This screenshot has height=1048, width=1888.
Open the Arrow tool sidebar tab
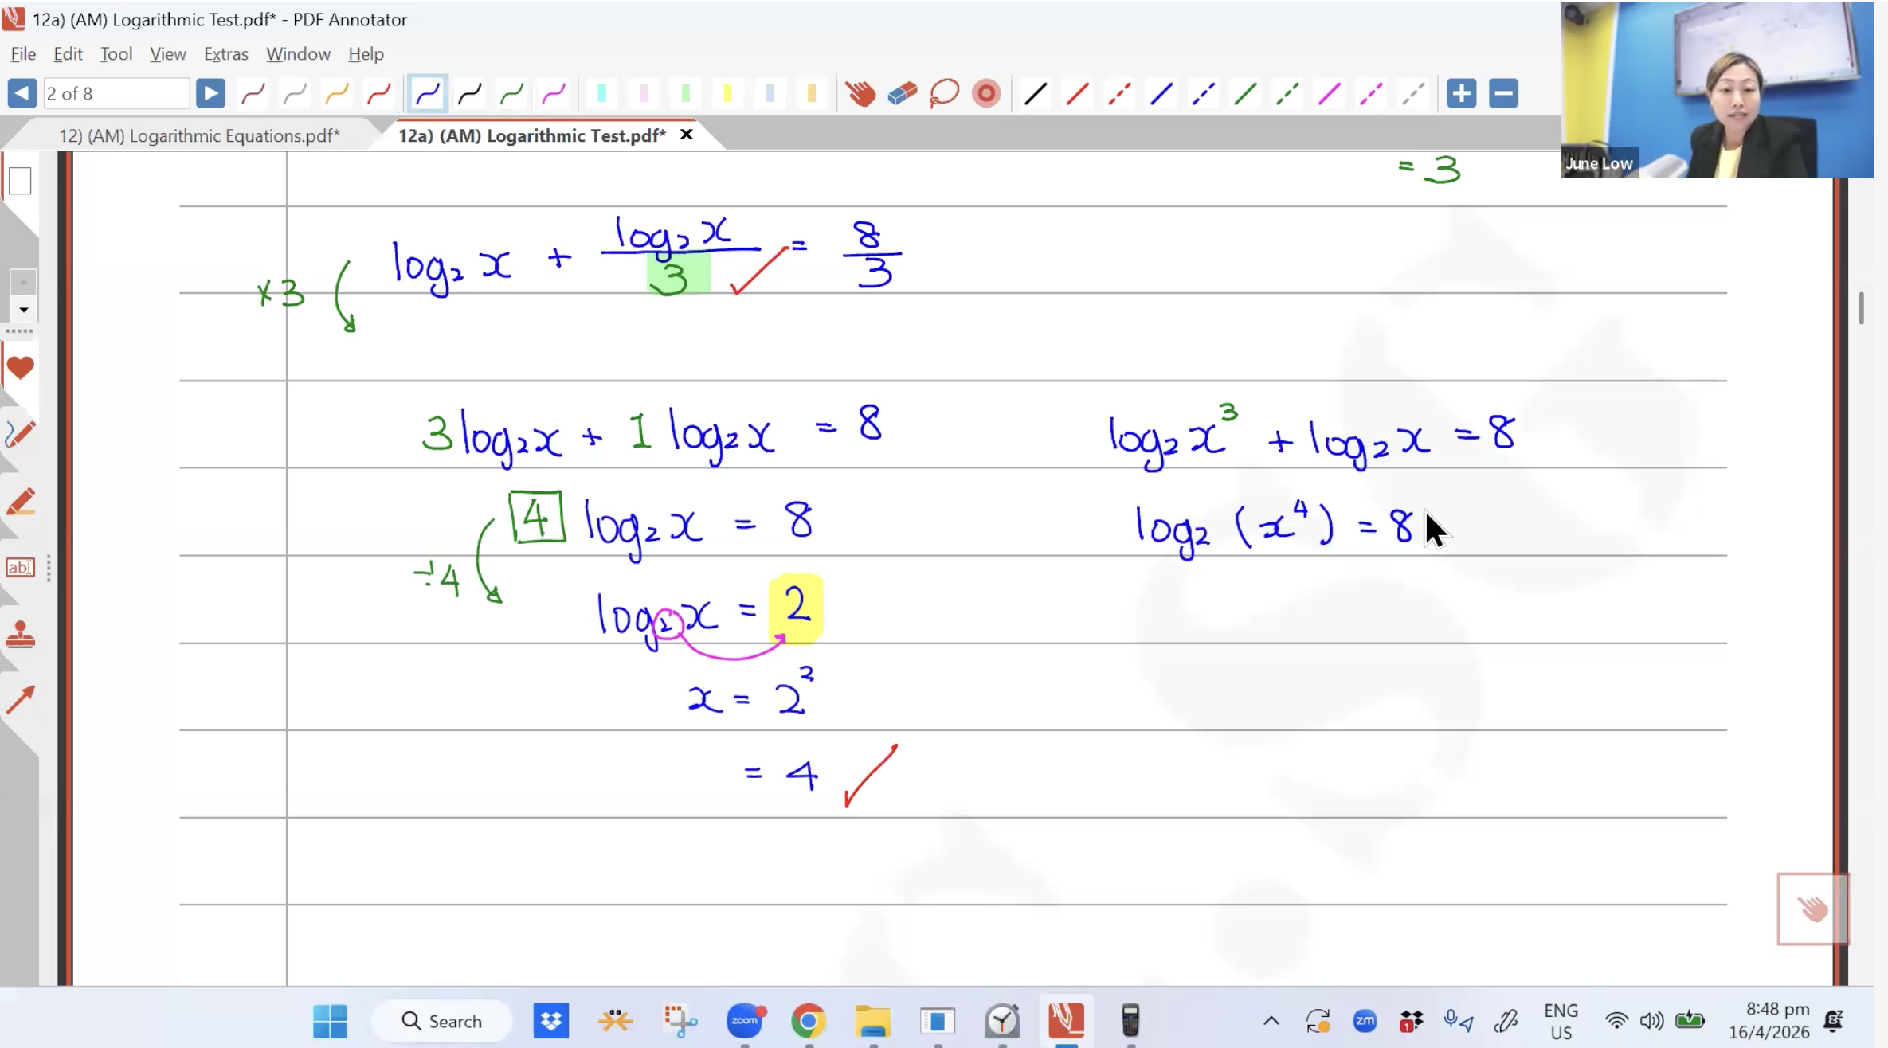point(20,700)
